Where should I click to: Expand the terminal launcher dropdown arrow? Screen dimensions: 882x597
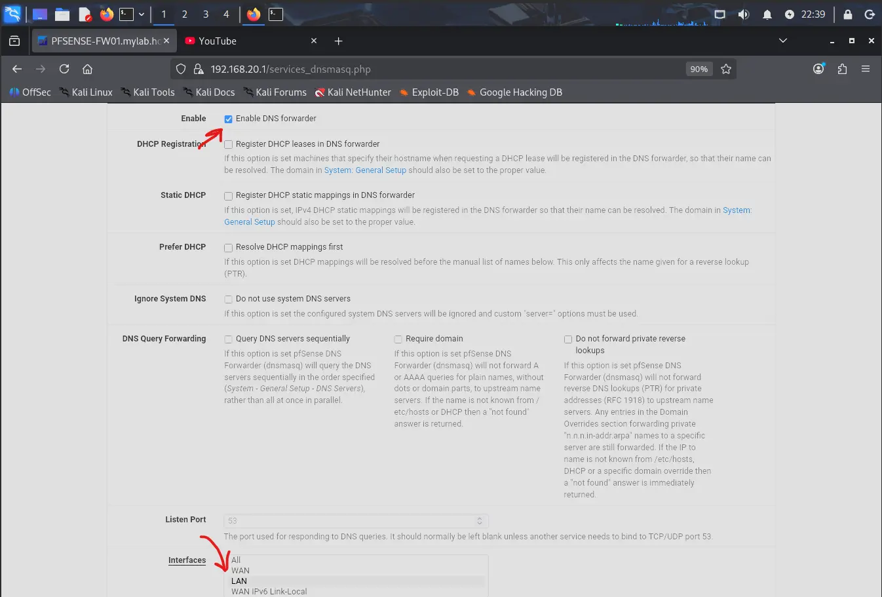[x=141, y=14]
